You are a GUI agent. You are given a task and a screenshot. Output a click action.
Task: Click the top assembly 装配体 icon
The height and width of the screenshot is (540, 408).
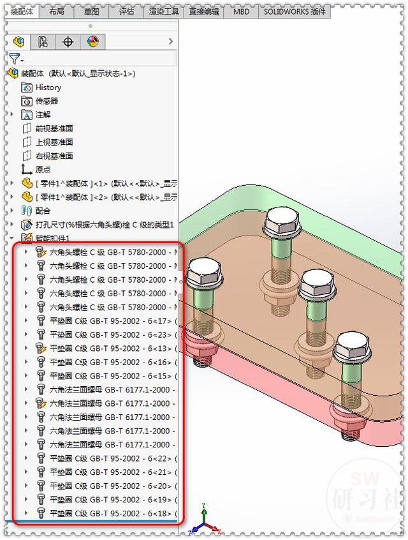(x=13, y=73)
